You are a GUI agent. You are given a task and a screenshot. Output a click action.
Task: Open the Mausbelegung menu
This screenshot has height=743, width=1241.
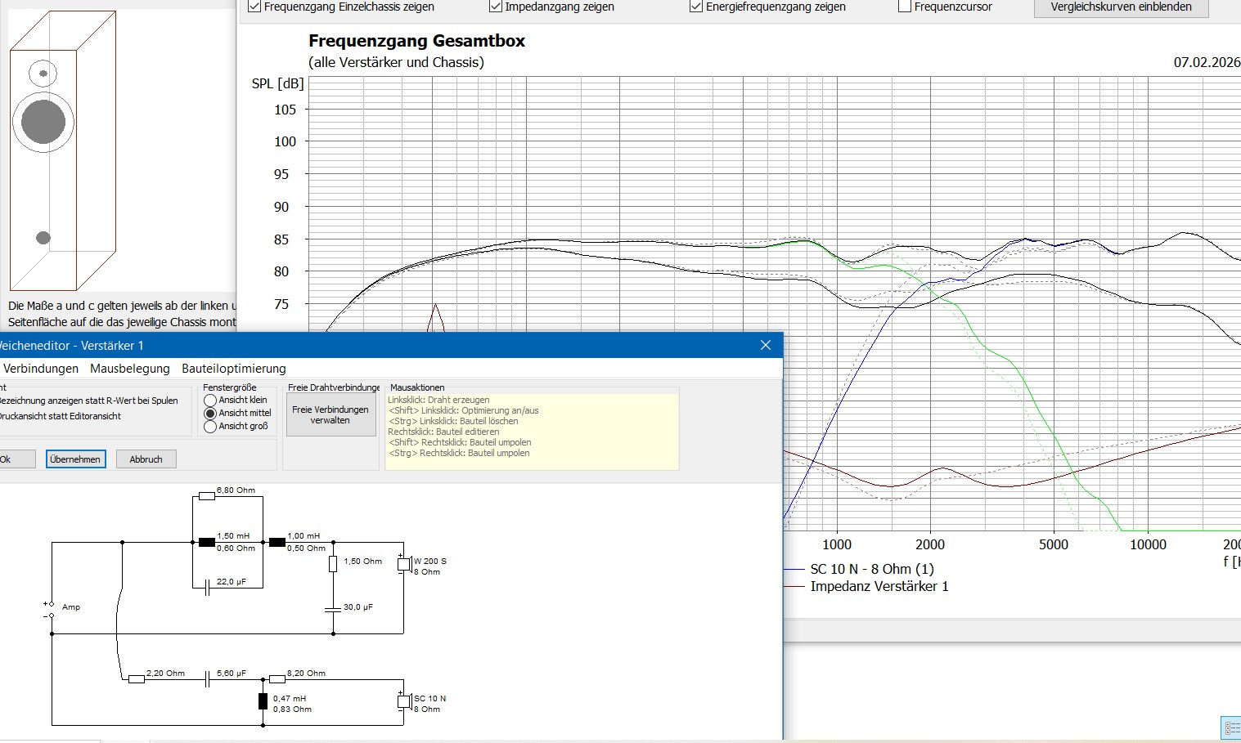(x=130, y=369)
